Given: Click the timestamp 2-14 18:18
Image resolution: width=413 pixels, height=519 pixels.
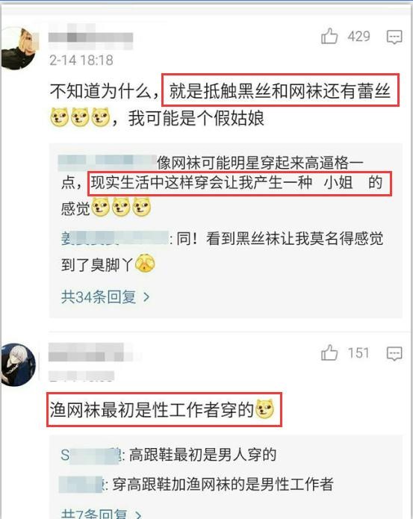Looking at the screenshot, I should point(81,60).
